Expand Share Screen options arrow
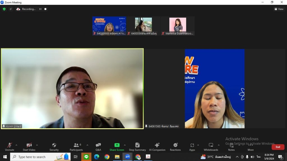 point(125,145)
